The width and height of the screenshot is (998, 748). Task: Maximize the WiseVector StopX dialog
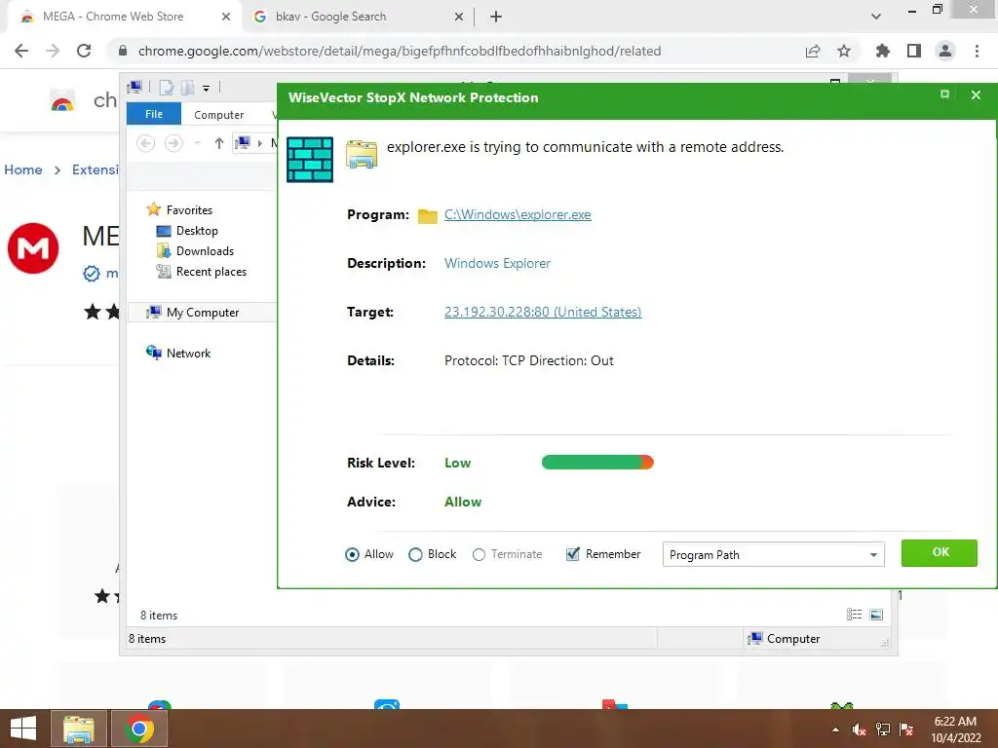(944, 94)
